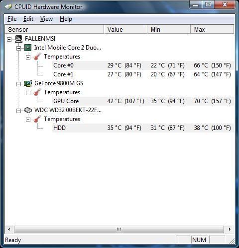Click the thermometer icon under GeForce 9800M GS

(37, 92)
